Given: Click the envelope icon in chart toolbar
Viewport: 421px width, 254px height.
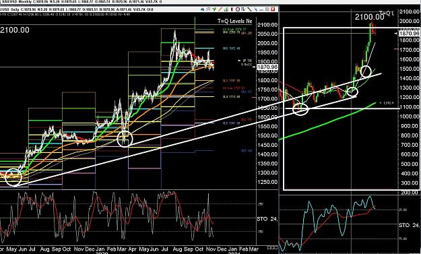Looking at the screenshot, I should 208,9.
